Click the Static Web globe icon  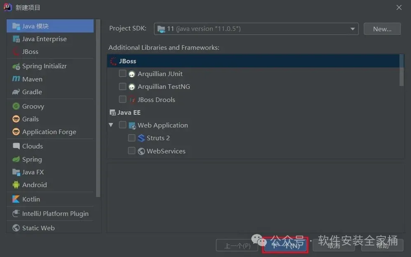pyautogui.click(x=16, y=228)
